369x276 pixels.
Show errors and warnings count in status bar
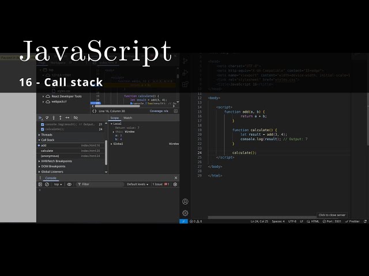196,221
